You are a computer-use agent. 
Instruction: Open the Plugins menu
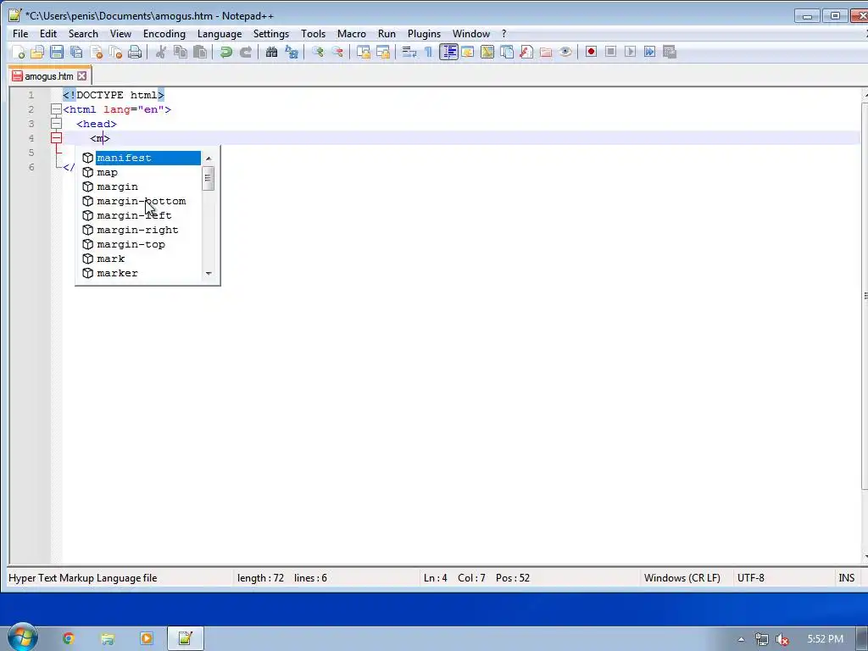tap(424, 34)
